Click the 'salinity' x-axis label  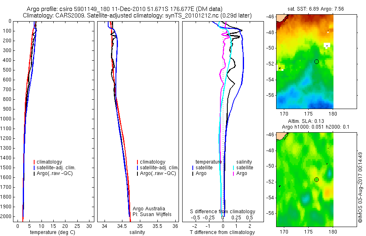click(137, 232)
